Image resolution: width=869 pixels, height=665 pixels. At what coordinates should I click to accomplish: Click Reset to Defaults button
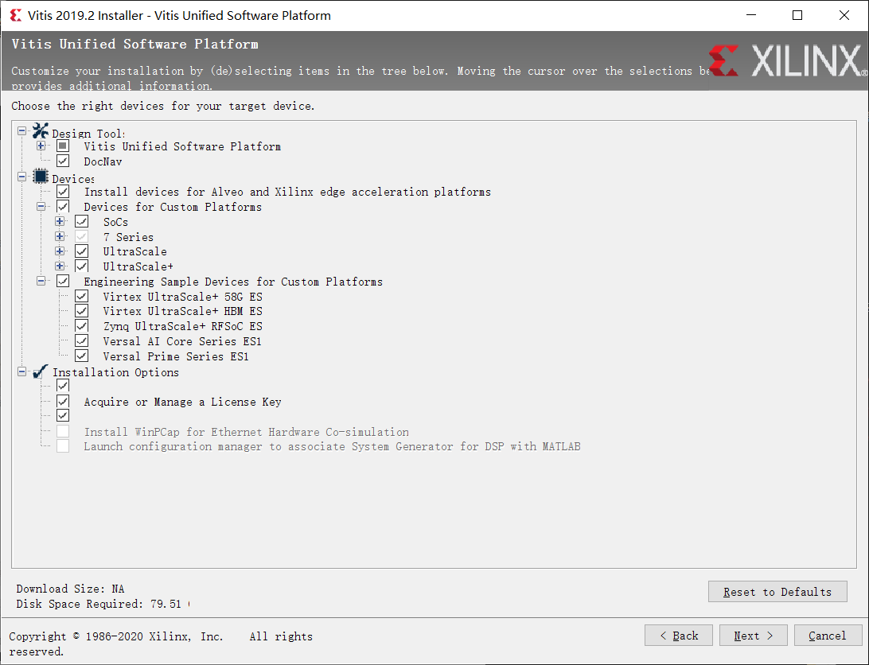click(x=777, y=592)
